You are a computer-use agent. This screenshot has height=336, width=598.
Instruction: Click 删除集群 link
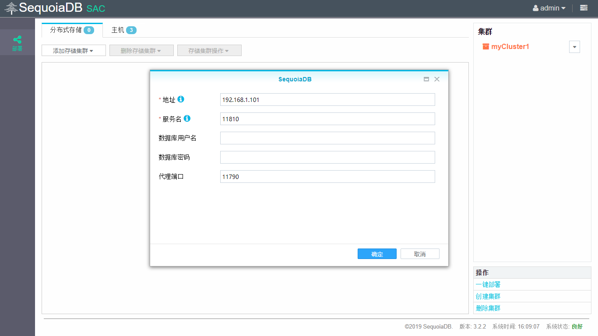[488, 308]
